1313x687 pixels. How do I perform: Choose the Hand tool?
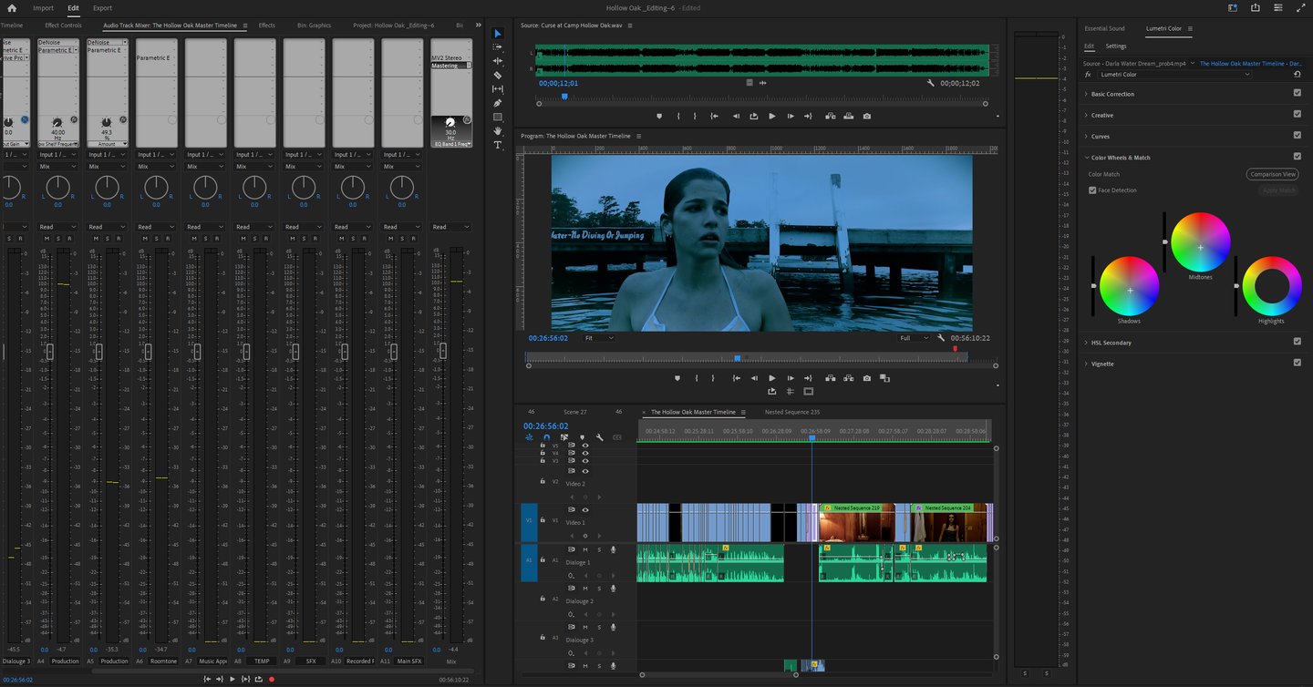click(x=498, y=131)
